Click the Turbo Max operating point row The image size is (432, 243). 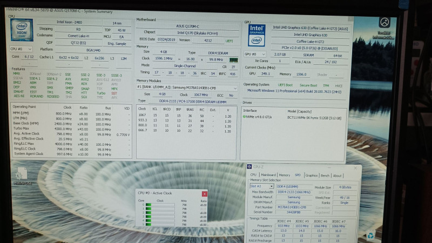[x=71, y=129]
